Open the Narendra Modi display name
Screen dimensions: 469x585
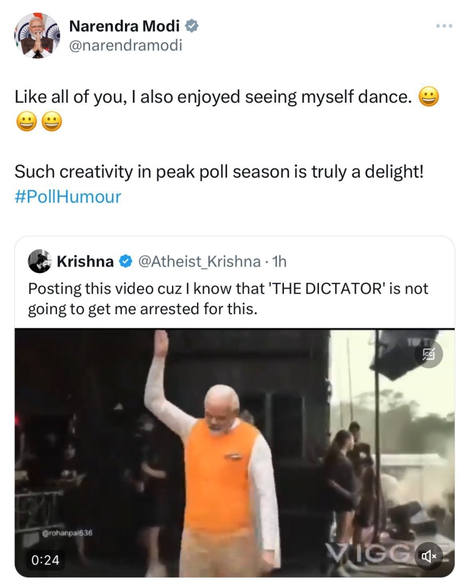pos(124,26)
